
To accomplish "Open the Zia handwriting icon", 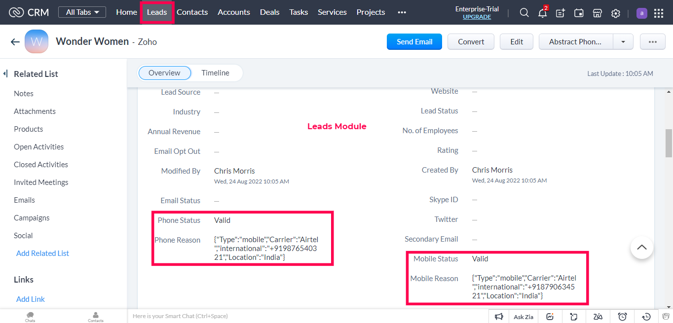I will tap(598, 317).
